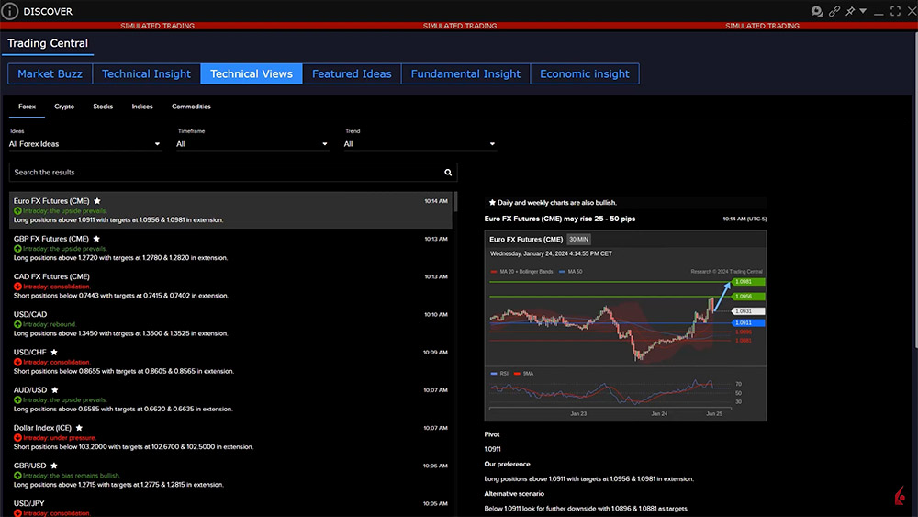Click the info icon beside DISCOVER
The height and width of the screenshot is (517, 918).
pyautogui.click(x=10, y=11)
